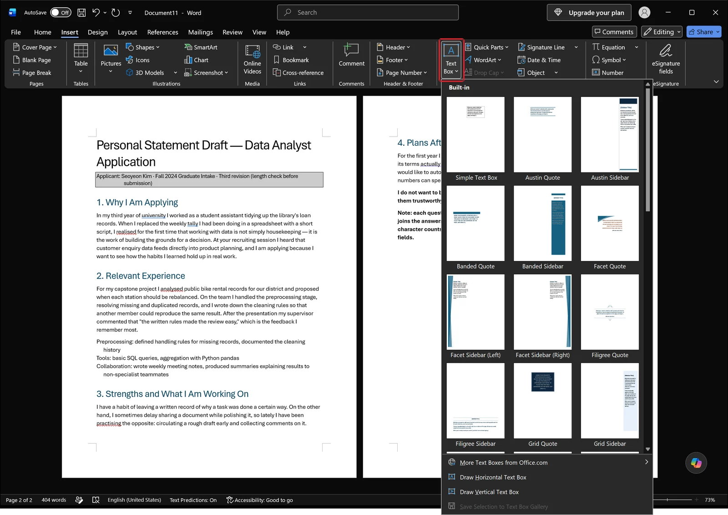
Task: Toggle AutoSave switch
Action: (x=61, y=13)
